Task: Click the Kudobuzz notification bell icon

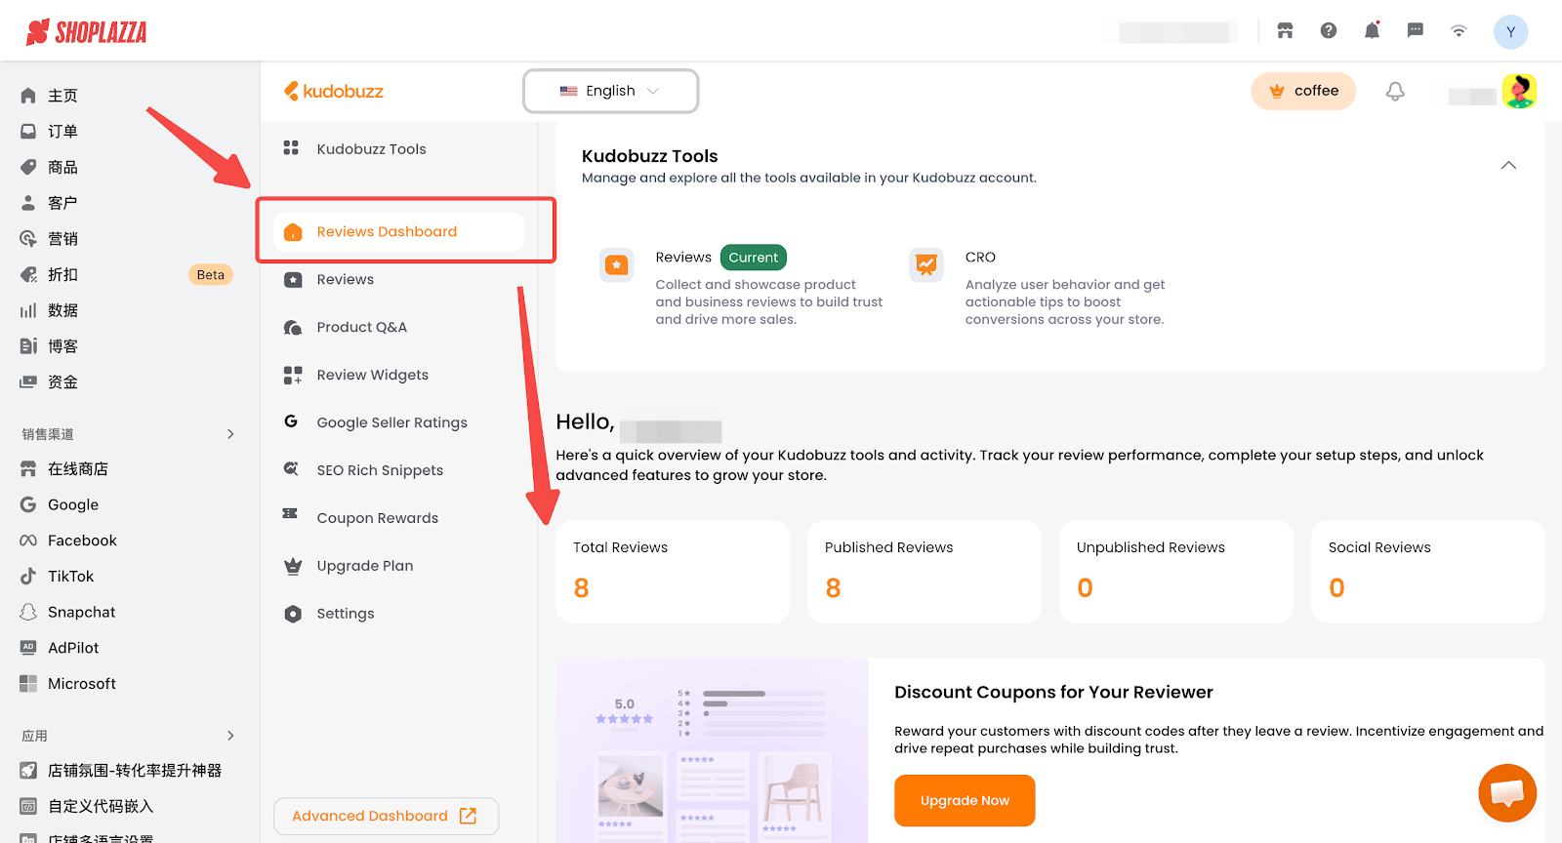Action: pos(1395,92)
